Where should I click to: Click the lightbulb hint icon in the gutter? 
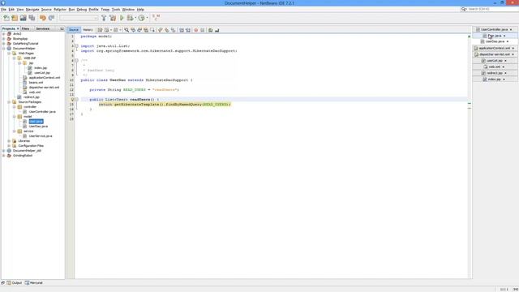pyautogui.click(x=72, y=99)
